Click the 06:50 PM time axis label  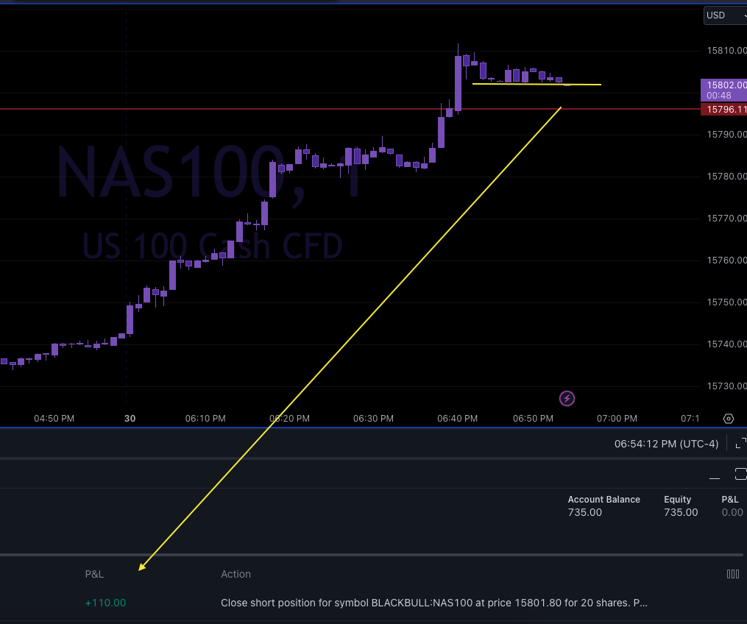(533, 418)
